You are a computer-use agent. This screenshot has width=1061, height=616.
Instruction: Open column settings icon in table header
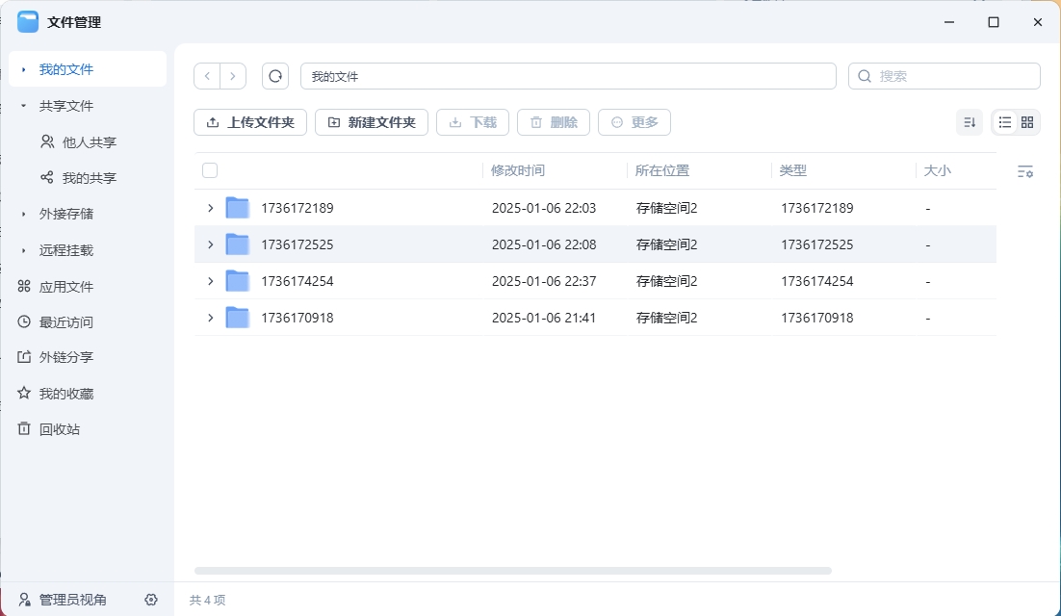1025,171
